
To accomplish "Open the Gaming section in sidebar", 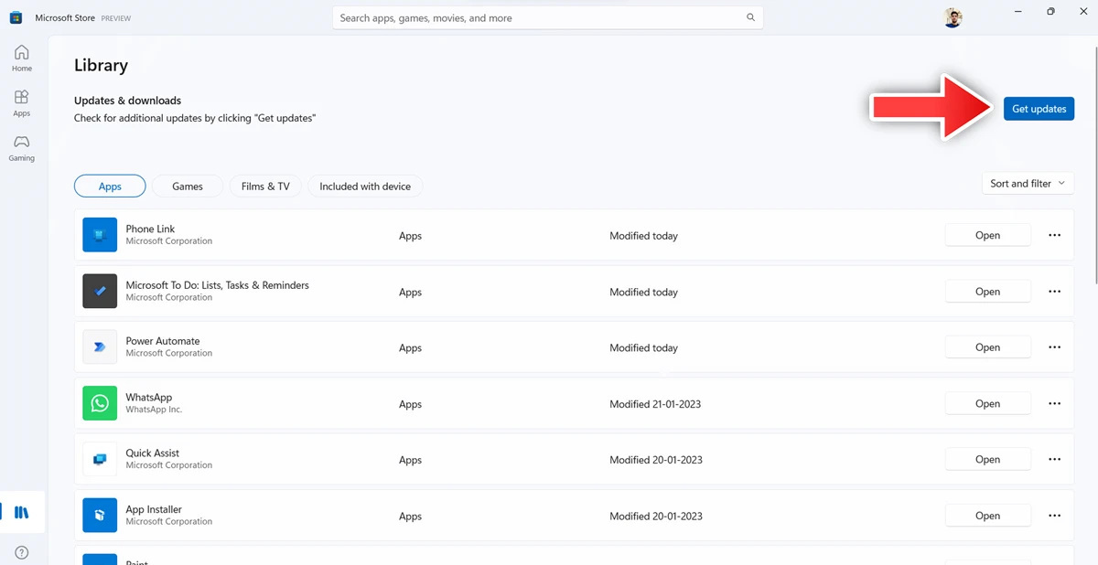I will pos(21,148).
